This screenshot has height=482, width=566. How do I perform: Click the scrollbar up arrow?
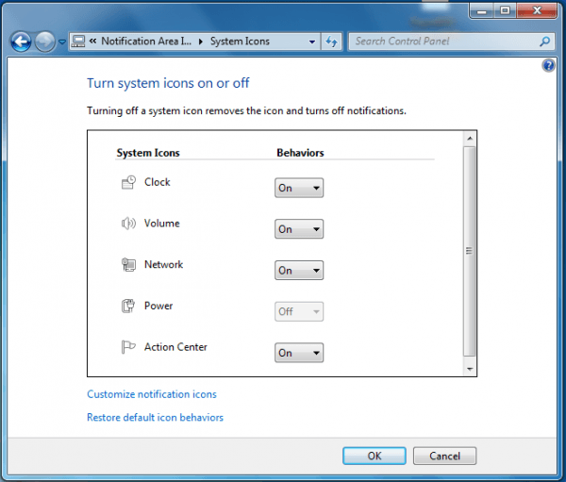[x=470, y=139]
